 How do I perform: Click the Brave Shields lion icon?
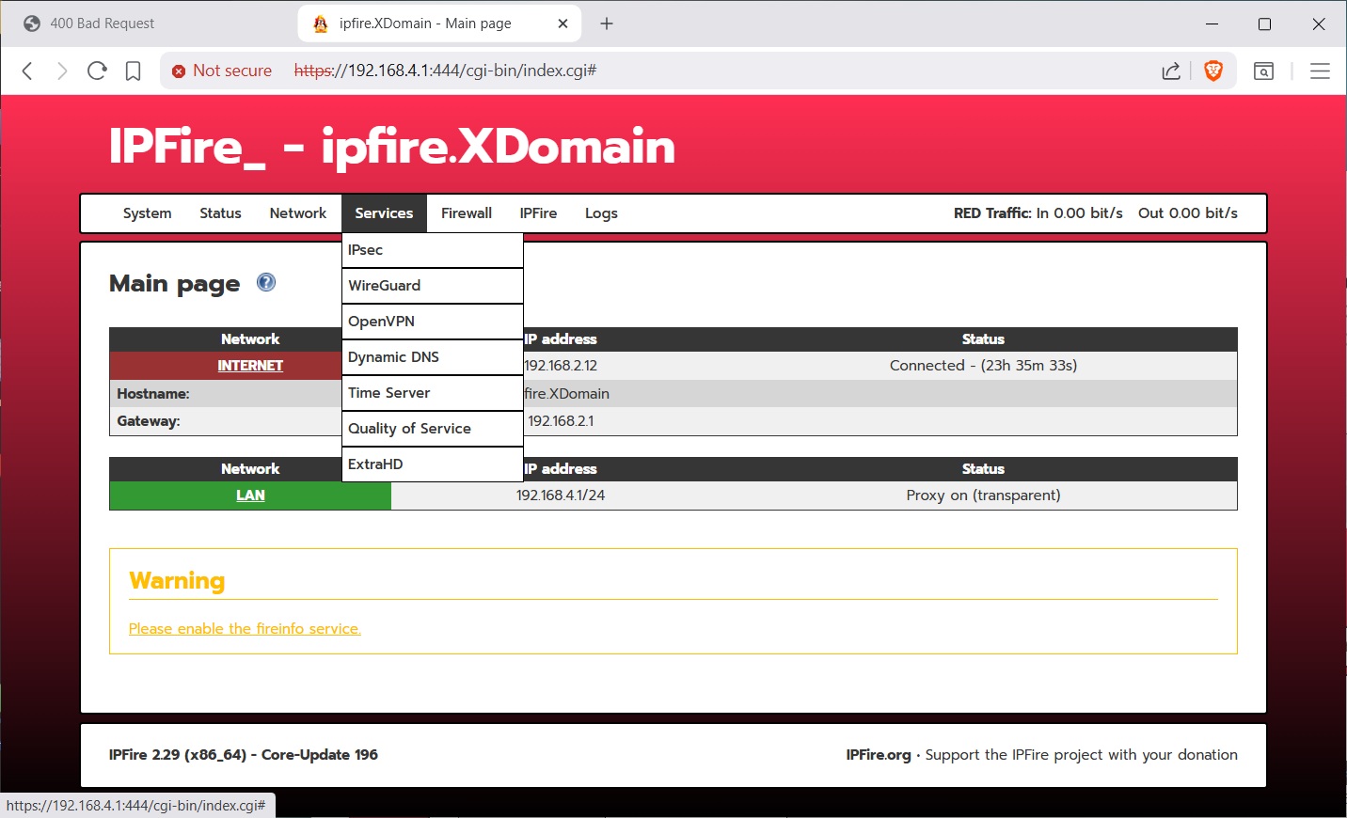(1213, 71)
